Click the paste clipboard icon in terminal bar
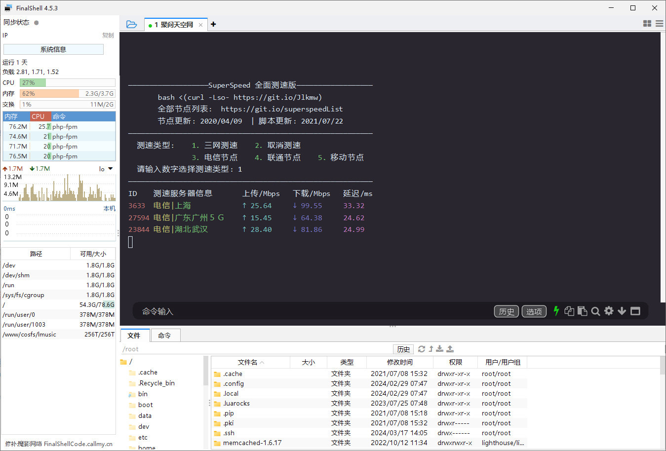The height and width of the screenshot is (451, 666). 582,311
